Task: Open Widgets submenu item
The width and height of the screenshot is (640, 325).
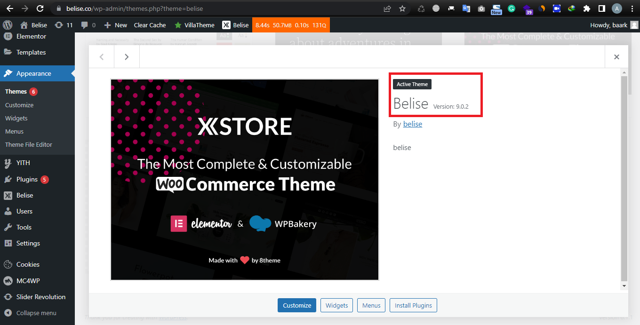Action: [x=16, y=118]
